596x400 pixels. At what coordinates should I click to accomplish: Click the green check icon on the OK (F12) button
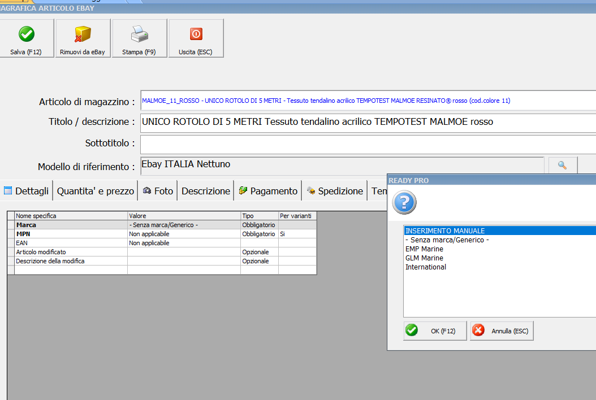click(x=412, y=330)
